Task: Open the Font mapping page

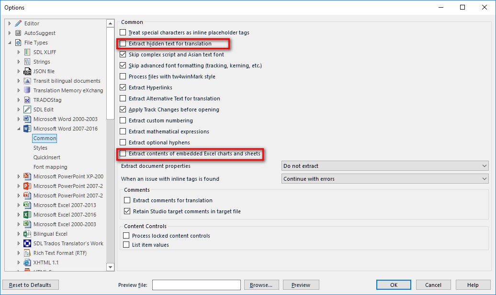Action: 50,167
